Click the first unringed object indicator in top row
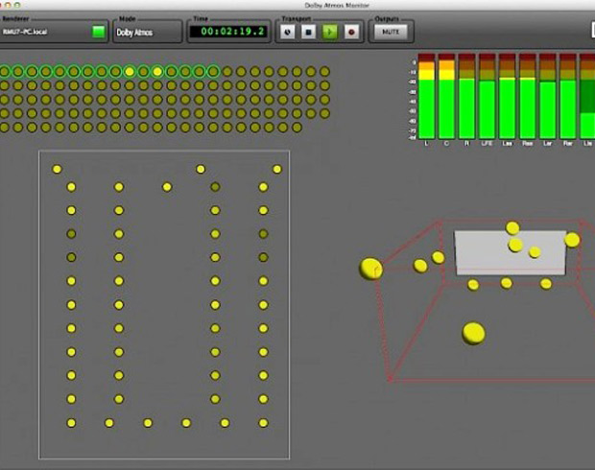 pos(227,71)
